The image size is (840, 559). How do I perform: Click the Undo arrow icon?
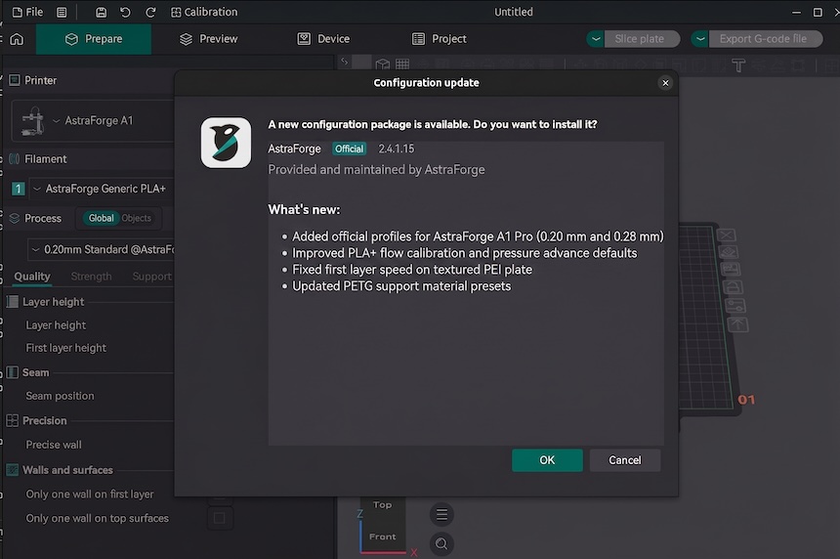coord(125,12)
